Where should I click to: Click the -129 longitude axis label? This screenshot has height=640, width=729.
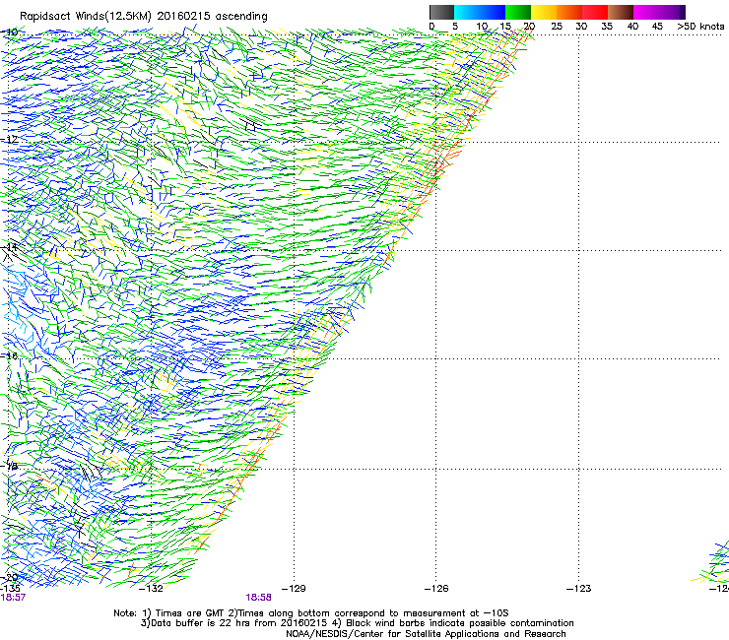click(294, 589)
